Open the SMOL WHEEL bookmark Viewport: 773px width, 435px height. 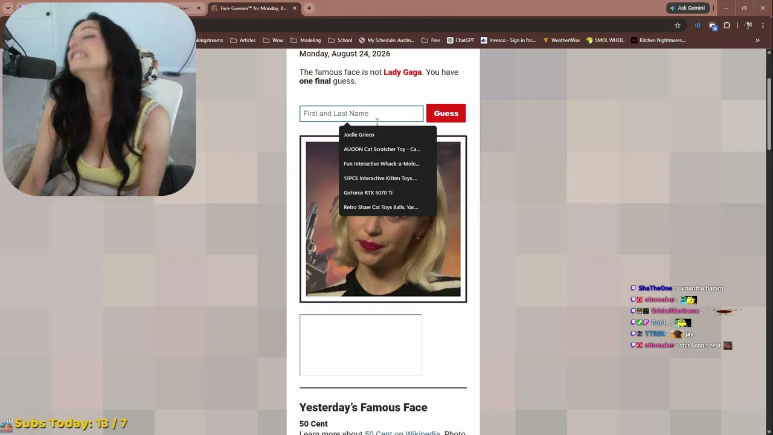[x=605, y=40]
